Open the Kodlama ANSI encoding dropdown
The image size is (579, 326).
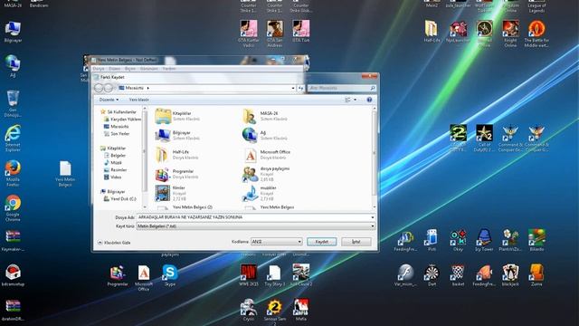(x=276, y=242)
